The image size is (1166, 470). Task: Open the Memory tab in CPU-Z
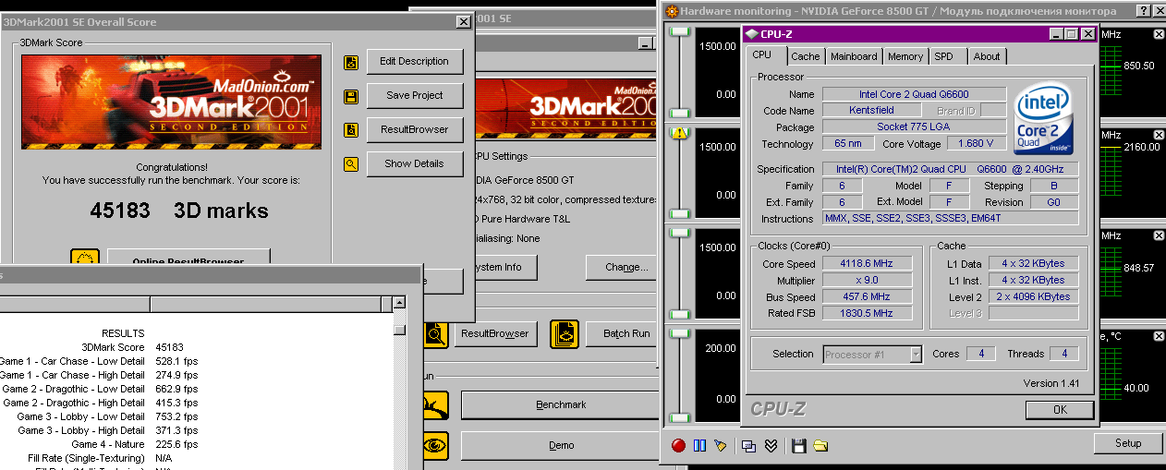coord(905,56)
